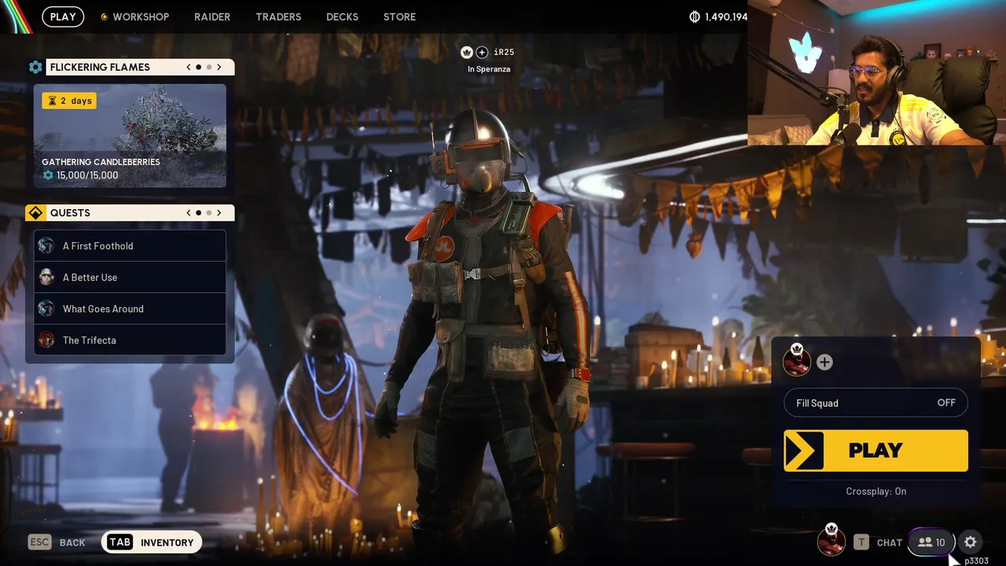Viewport: 1006px width, 566px height.
Task: Open CHAT with the T key button
Action: 878,542
